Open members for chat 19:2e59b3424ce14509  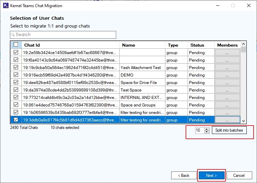tap(227, 52)
